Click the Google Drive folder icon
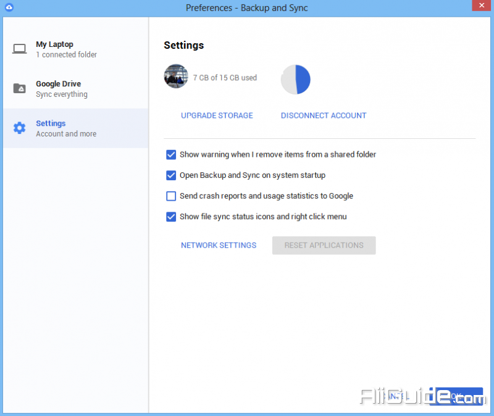This screenshot has height=416, width=494. [20, 88]
